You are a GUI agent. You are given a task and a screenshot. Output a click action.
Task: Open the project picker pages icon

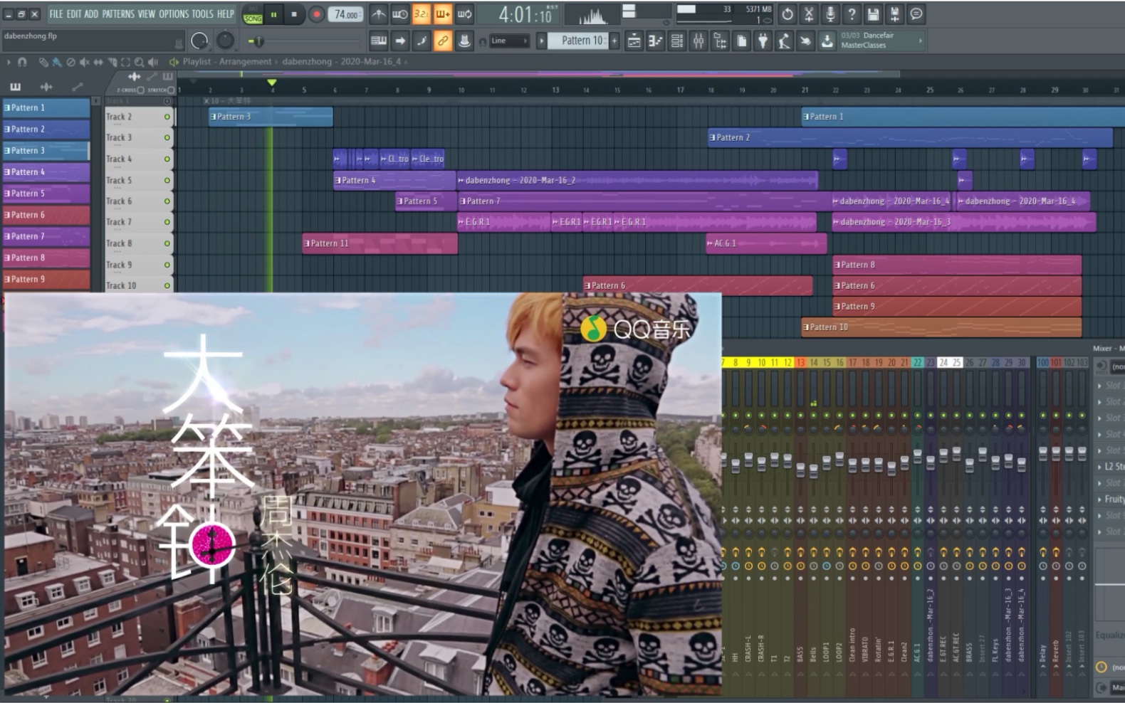pyautogui.click(x=741, y=41)
